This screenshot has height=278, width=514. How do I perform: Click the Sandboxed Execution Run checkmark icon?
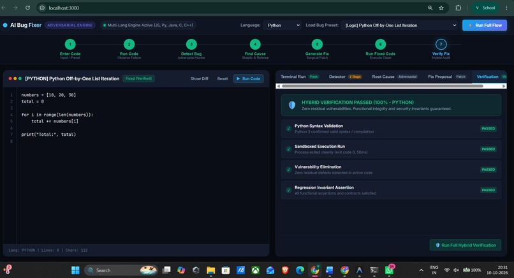(x=288, y=149)
